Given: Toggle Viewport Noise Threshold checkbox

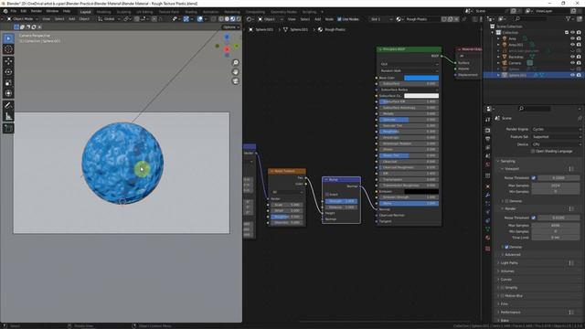Looking at the screenshot, I should (x=534, y=178).
